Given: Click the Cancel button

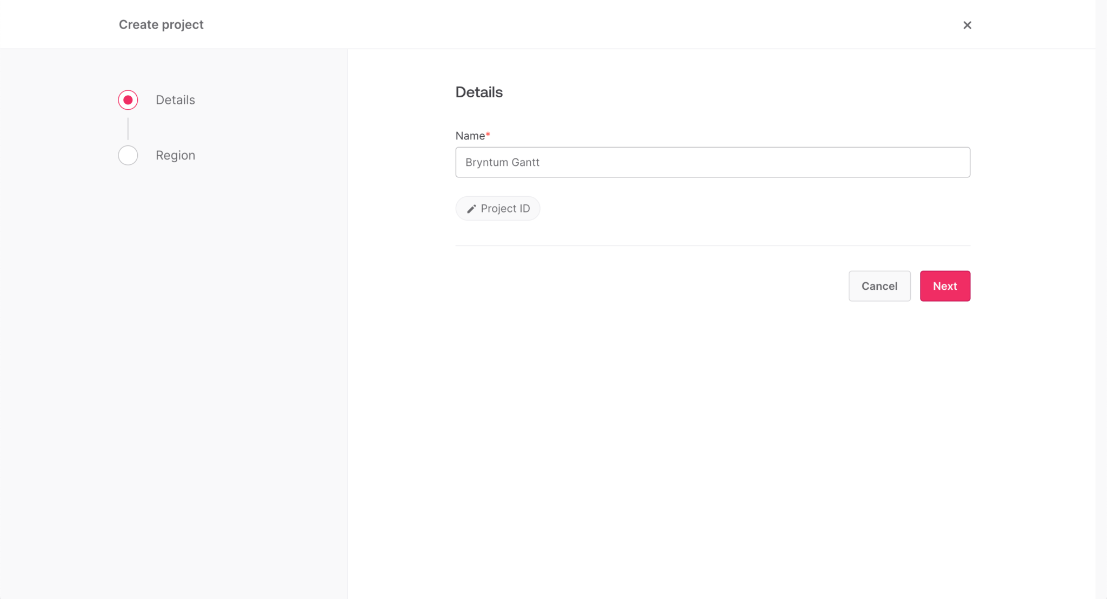Looking at the screenshot, I should (879, 286).
